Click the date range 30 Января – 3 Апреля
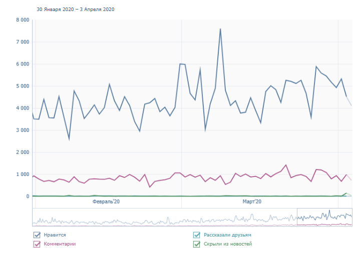 (x=76, y=9)
